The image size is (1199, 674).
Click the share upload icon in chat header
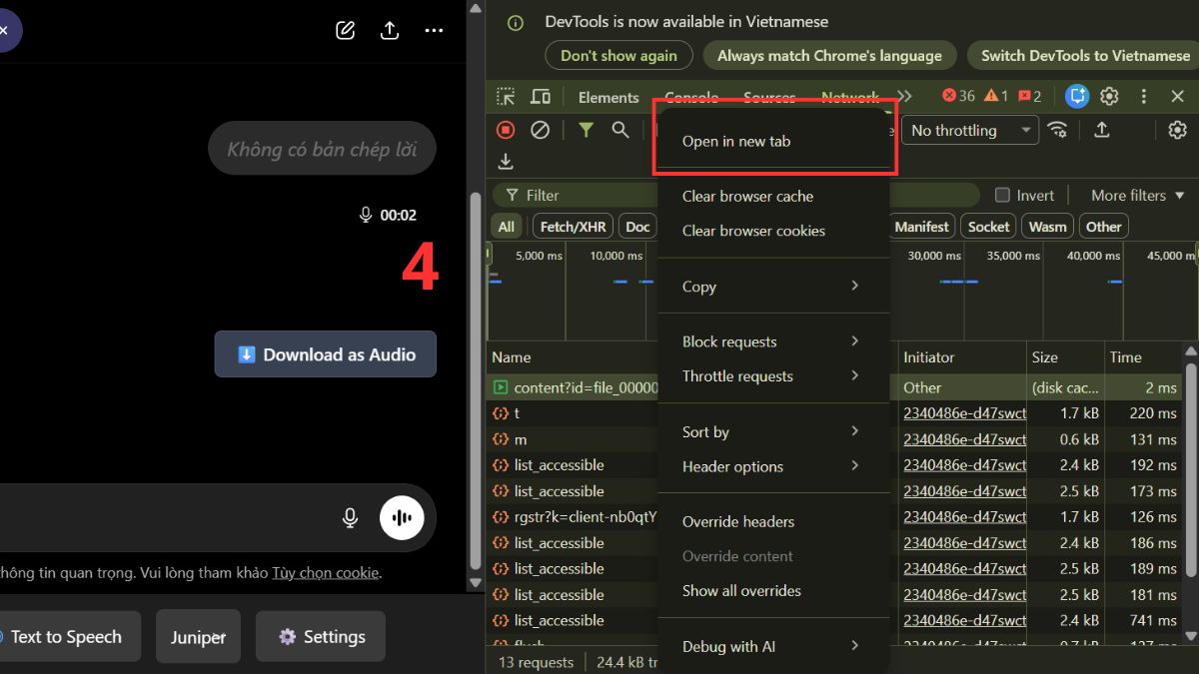pyautogui.click(x=390, y=30)
